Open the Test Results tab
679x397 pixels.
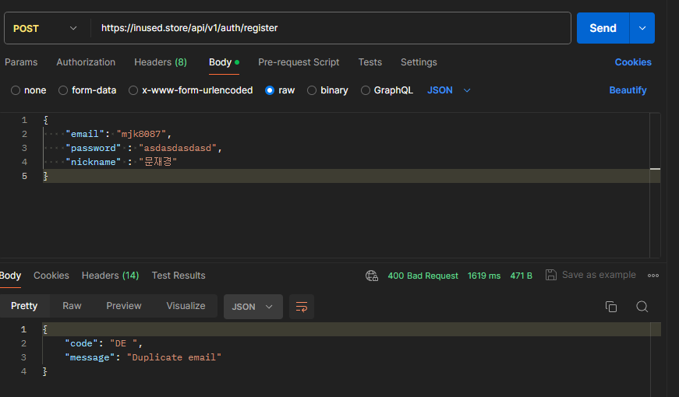pyautogui.click(x=179, y=276)
